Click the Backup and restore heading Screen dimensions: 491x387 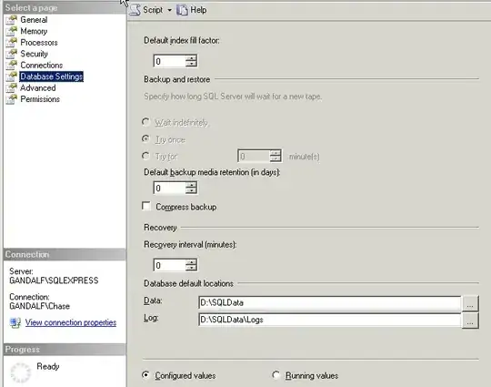(x=177, y=79)
